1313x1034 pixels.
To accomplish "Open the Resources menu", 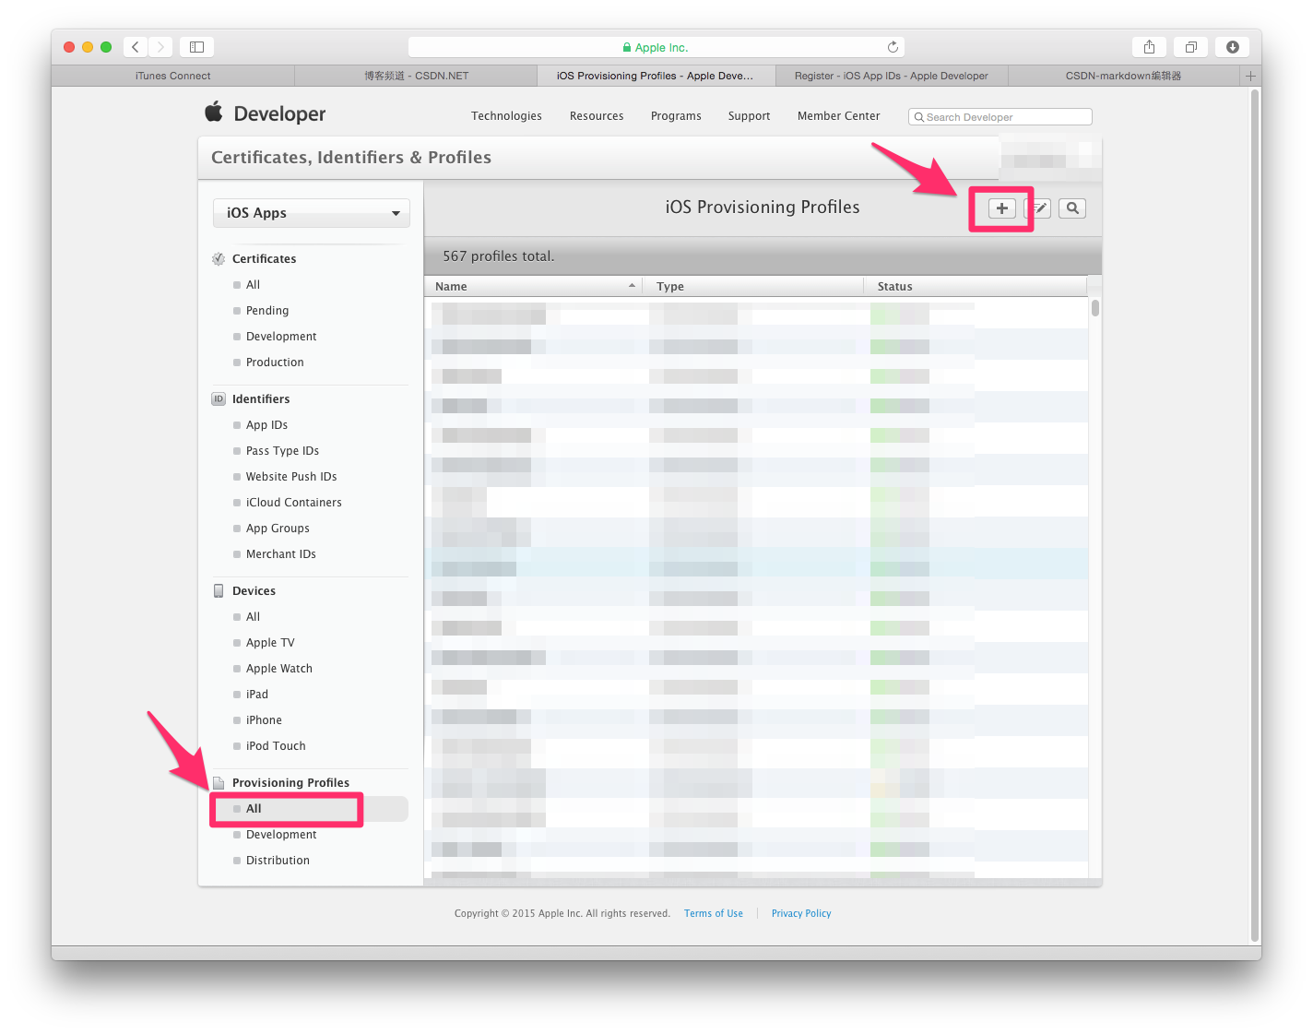I will [597, 116].
